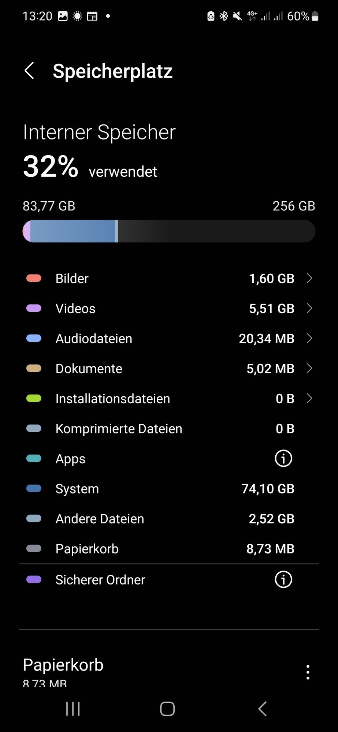The height and width of the screenshot is (732, 338).
Task: Open Papierkorb three-dot options menu
Action: 308,672
